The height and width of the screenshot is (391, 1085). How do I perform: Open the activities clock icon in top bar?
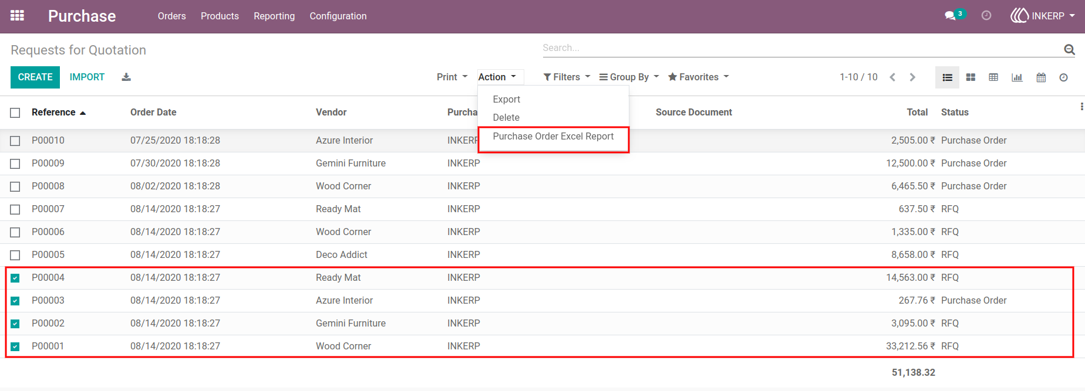click(986, 16)
